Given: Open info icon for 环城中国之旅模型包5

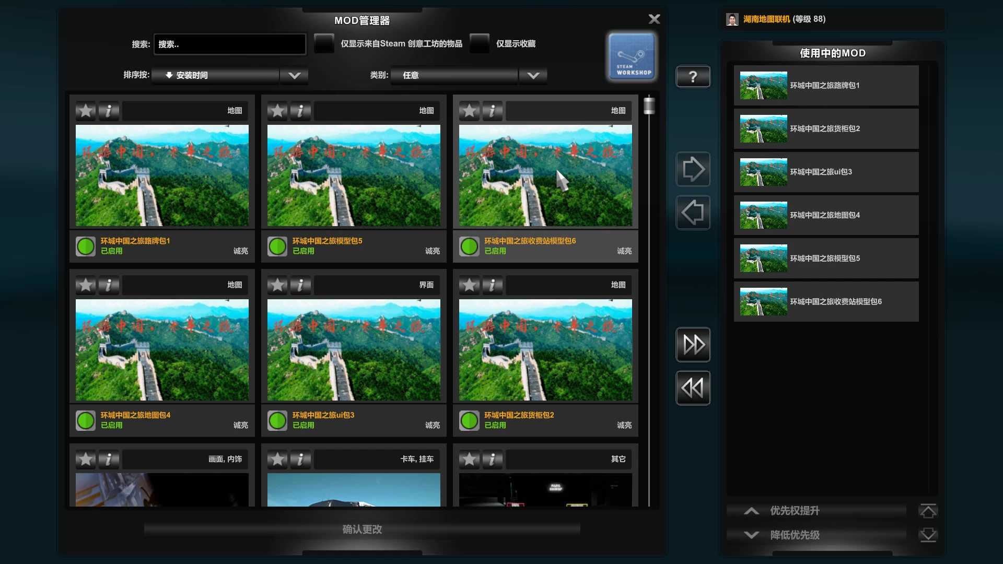Looking at the screenshot, I should [300, 111].
